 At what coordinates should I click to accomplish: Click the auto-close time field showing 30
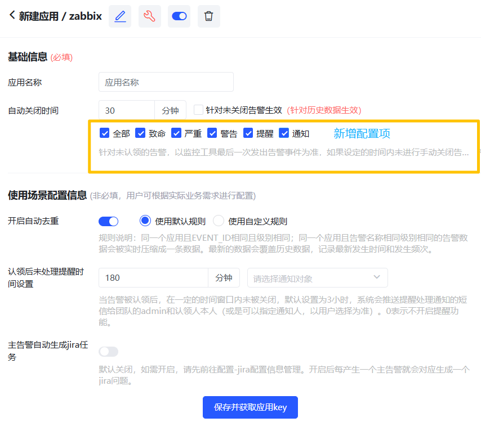126,111
